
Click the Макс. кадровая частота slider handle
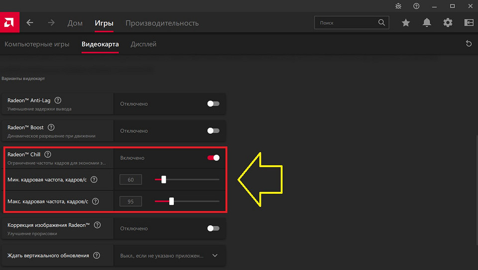click(x=171, y=201)
